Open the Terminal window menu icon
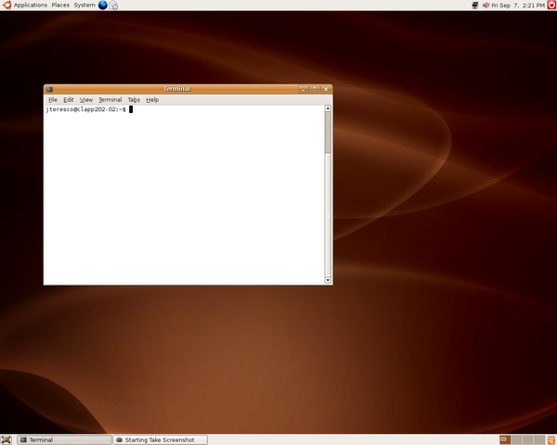The height and width of the screenshot is (445, 557). [50, 89]
